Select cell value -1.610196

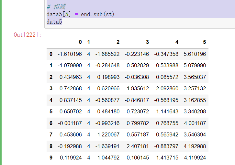tap(70, 54)
